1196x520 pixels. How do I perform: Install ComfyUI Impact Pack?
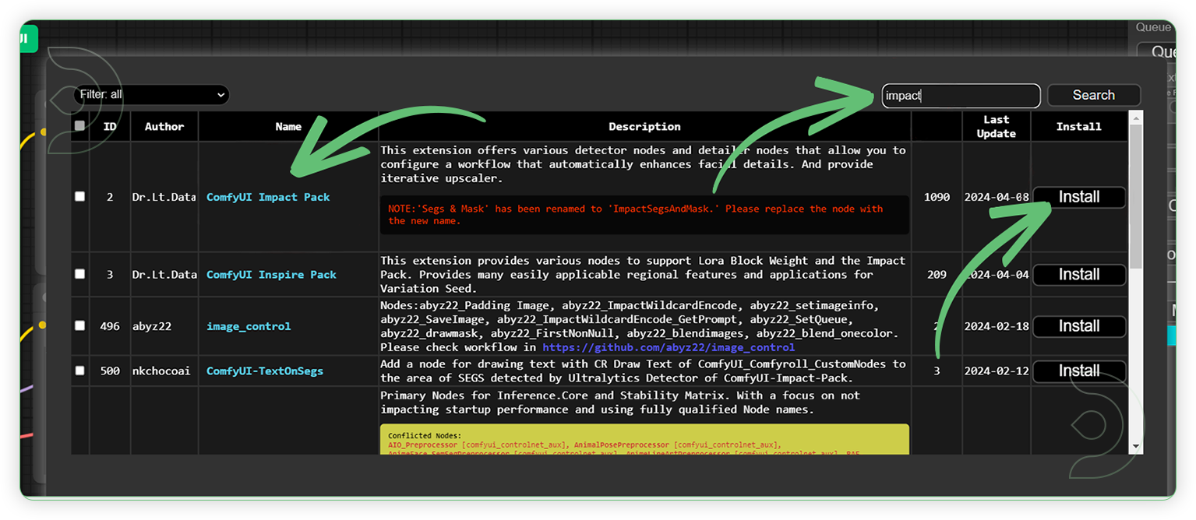[x=1078, y=197]
